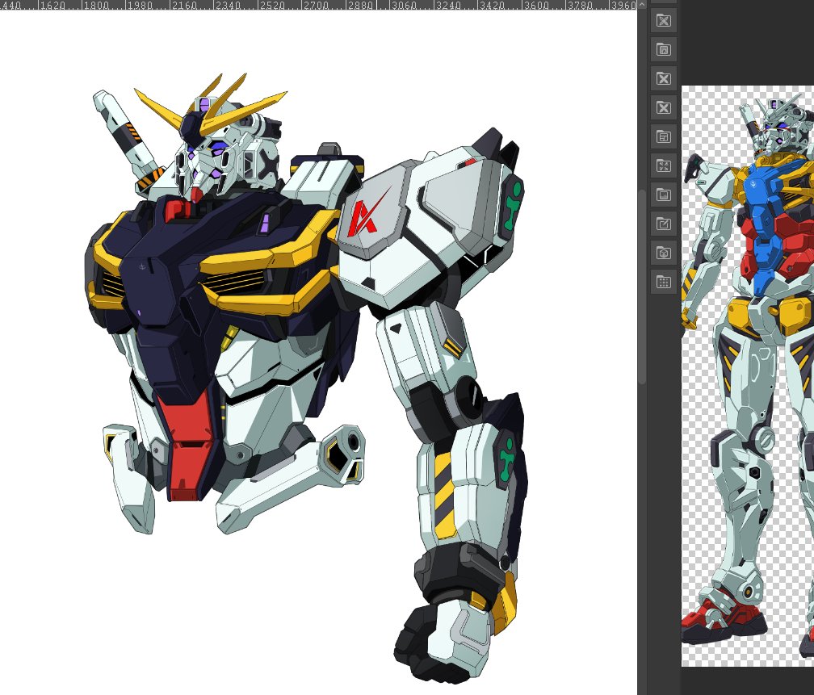Open the edit-pencil panel folder icon
Viewport: 814px width, 695px height.
(x=662, y=224)
